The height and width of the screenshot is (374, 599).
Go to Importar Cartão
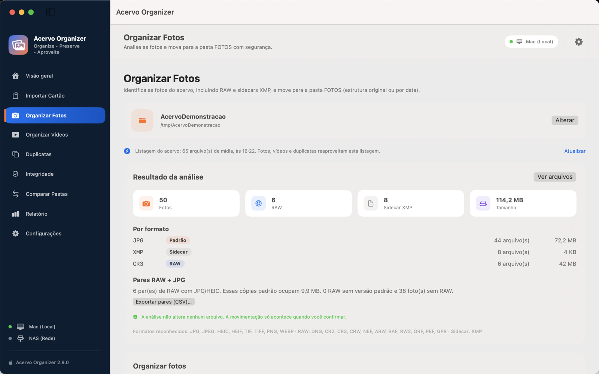tap(55, 96)
